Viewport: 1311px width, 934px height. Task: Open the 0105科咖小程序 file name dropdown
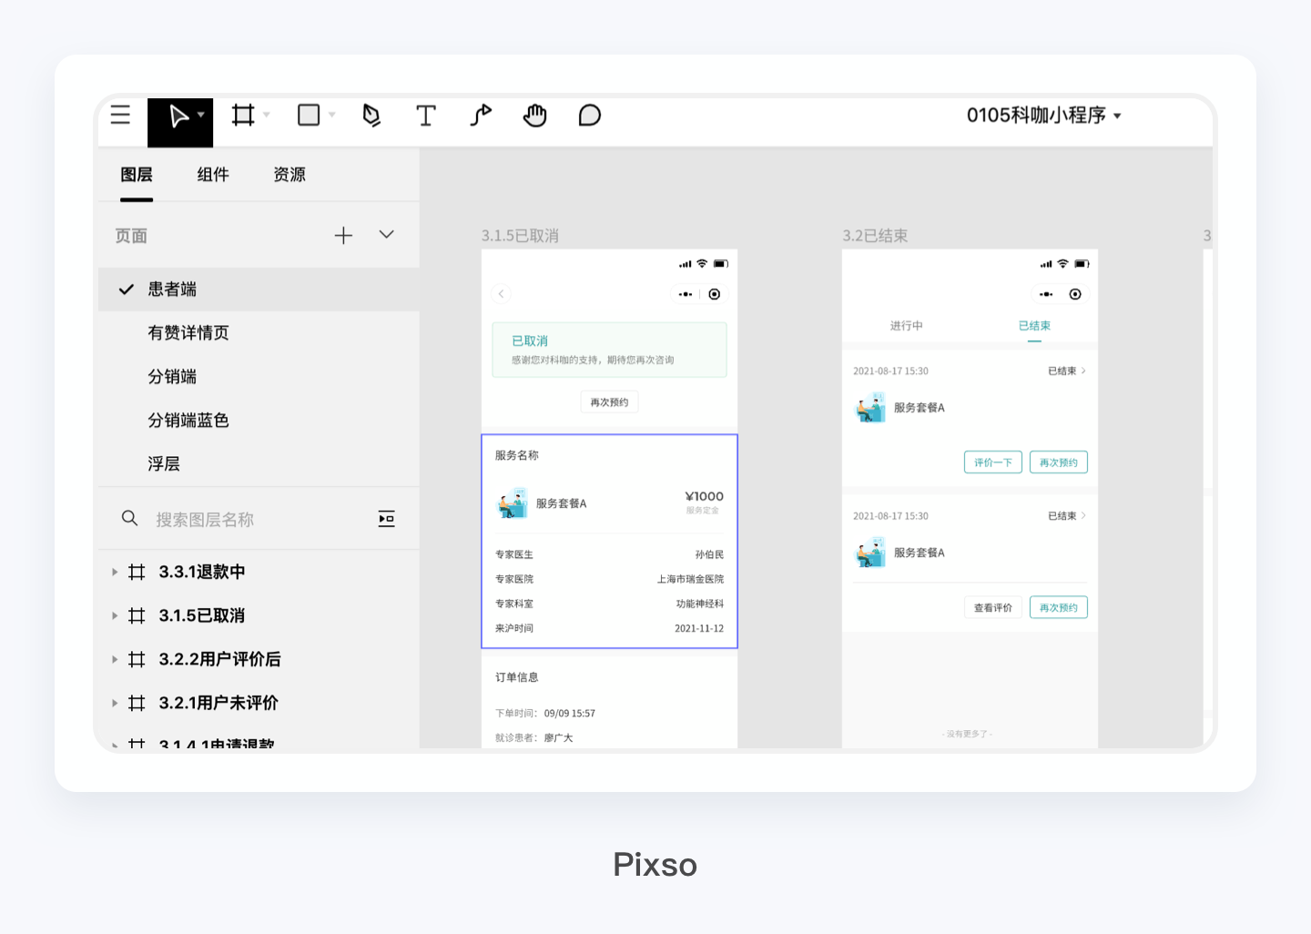click(1044, 116)
